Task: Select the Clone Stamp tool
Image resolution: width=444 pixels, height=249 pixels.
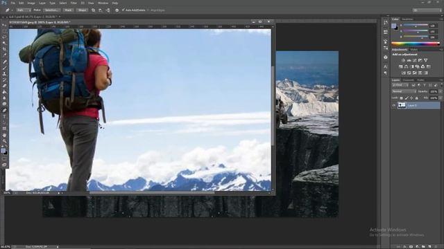Action: [4, 74]
